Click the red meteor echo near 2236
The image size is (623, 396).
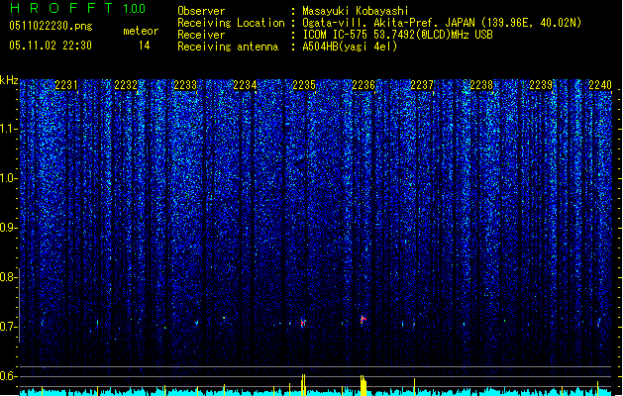(363, 319)
